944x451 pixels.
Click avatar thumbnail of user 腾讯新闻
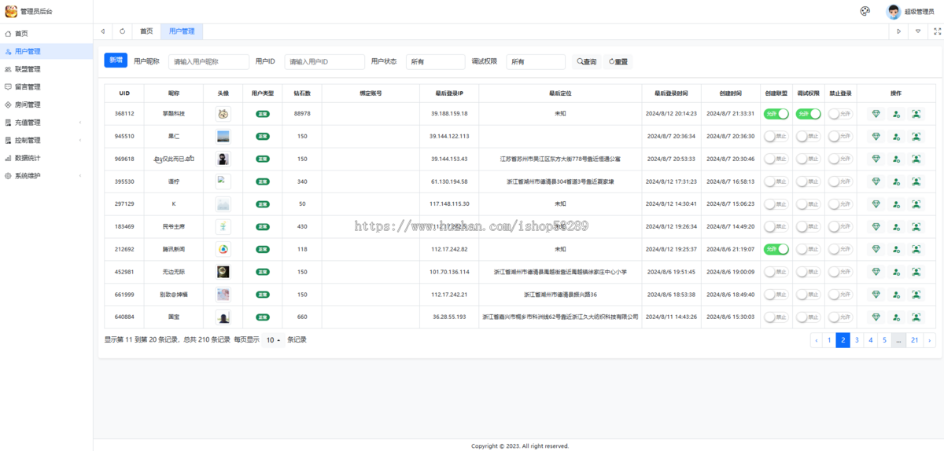tap(223, 249)
